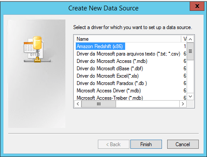Click the vertical scrollbar thumb
207x157 pixels.
click(191, 51)
